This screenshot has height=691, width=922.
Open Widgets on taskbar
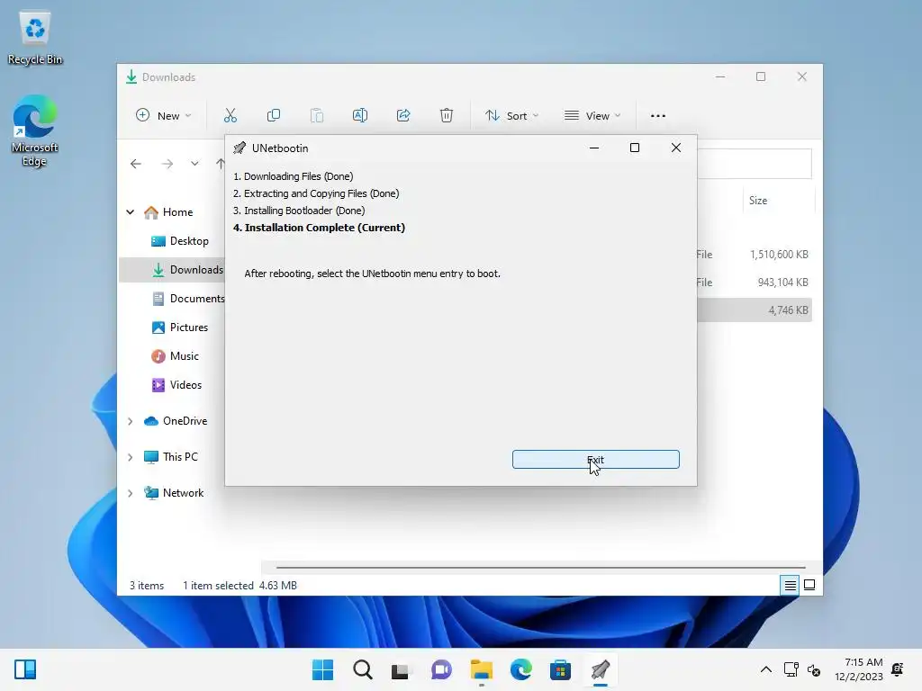[25, 669]
